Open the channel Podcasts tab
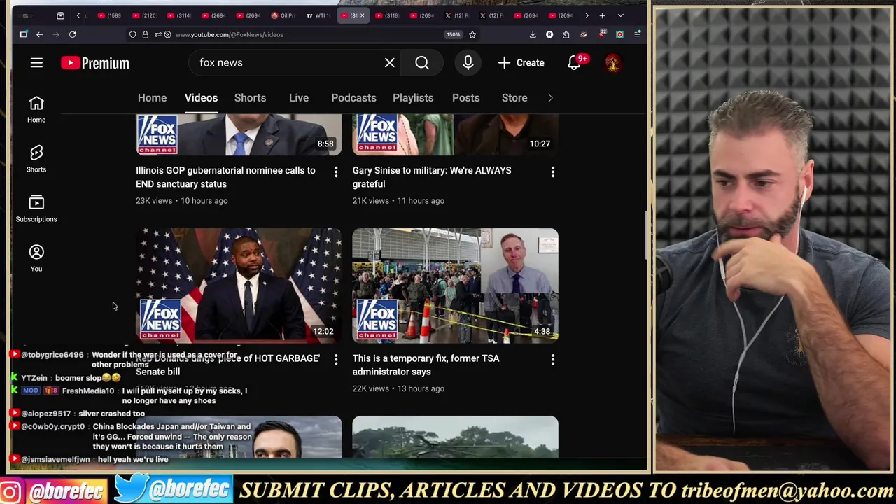 click(353, 98)
